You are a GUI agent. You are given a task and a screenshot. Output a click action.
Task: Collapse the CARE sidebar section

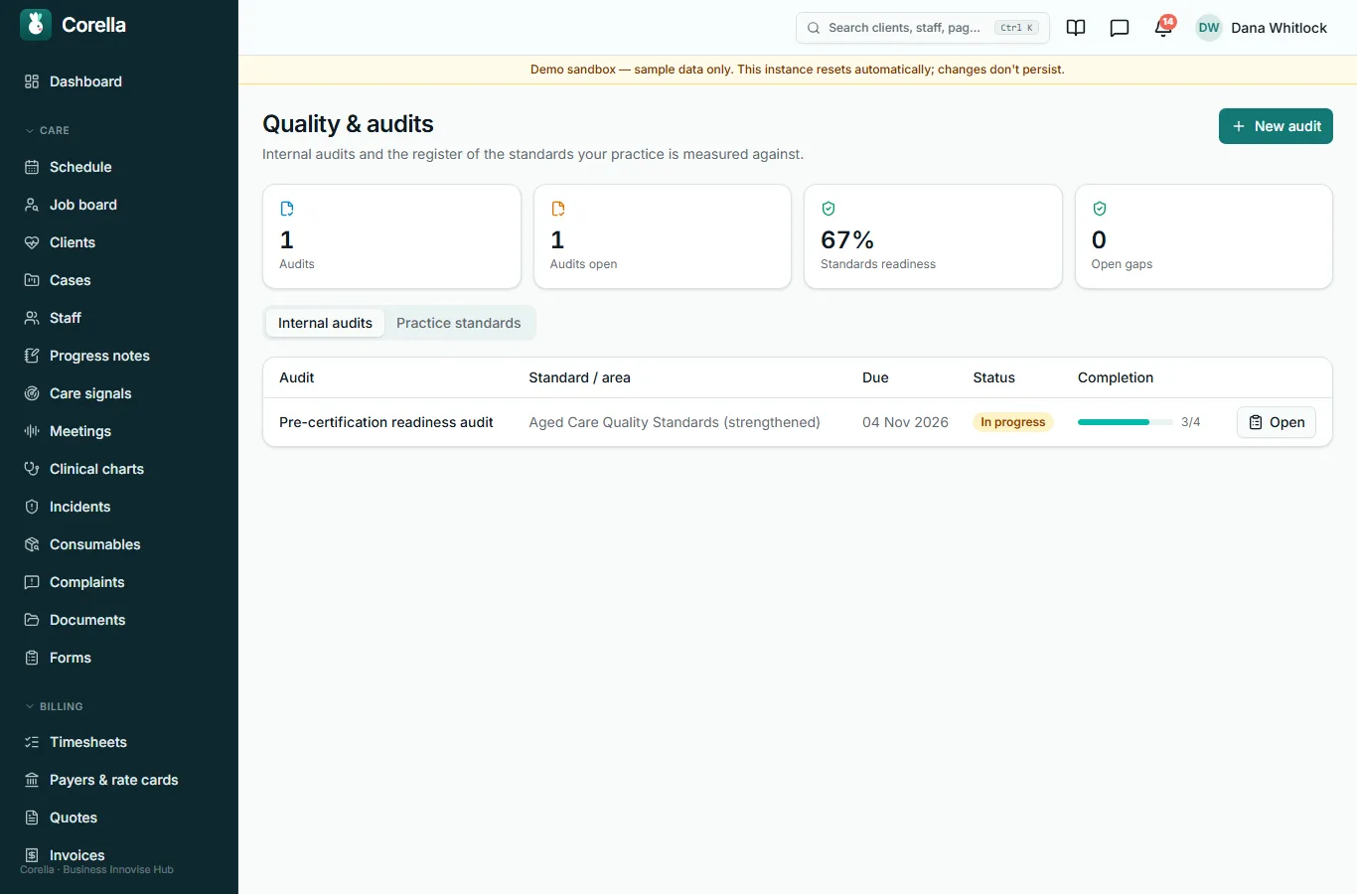coord(47,130)
